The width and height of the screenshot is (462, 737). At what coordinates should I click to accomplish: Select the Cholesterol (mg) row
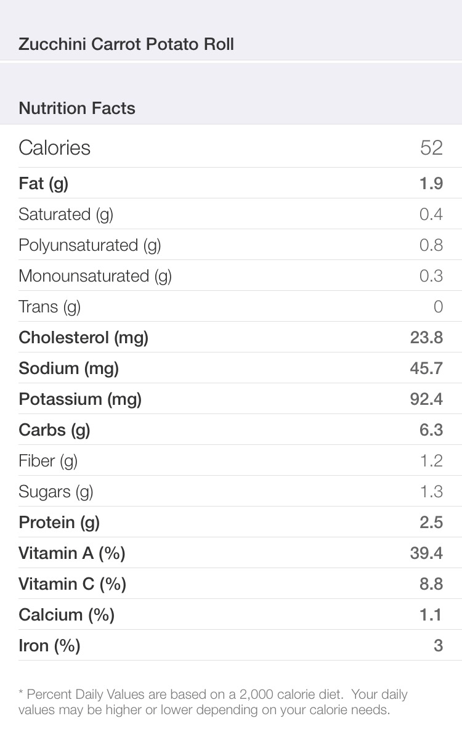click(231, 337)
